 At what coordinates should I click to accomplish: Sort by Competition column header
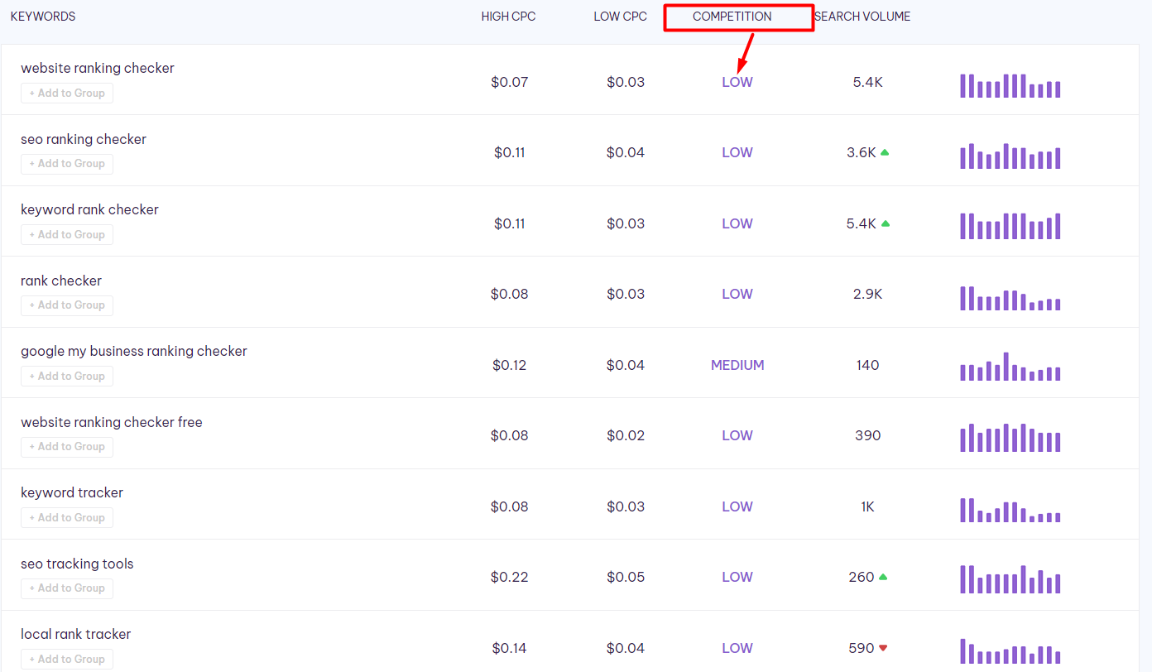coord(732,17)
